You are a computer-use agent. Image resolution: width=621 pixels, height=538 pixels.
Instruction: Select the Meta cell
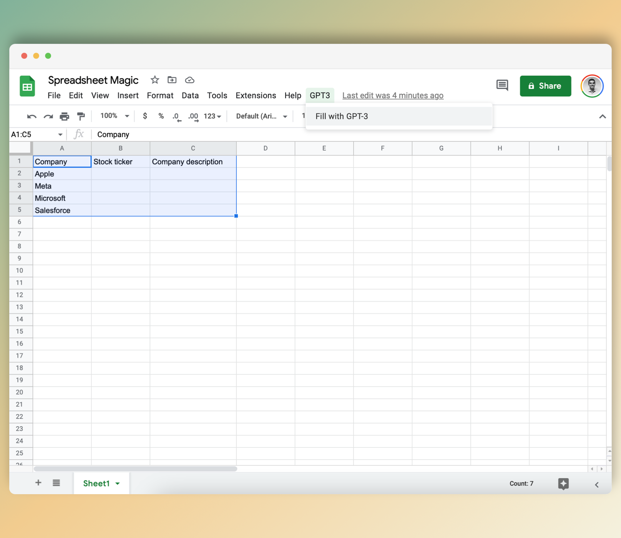(62, 186)
